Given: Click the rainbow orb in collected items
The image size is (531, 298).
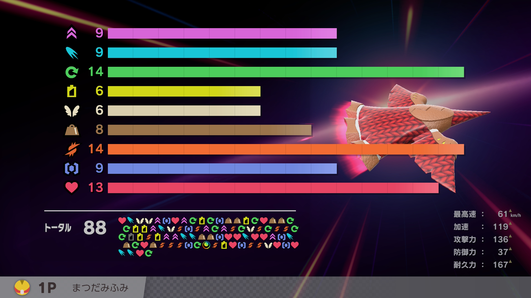Looking at the screenshot, I should tap(206, 245).
